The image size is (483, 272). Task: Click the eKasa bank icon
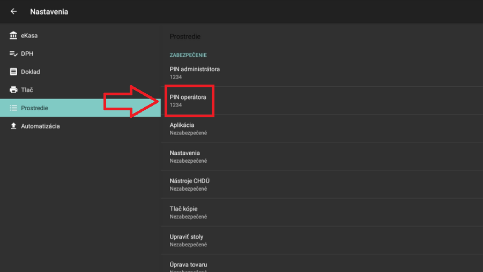13,36
